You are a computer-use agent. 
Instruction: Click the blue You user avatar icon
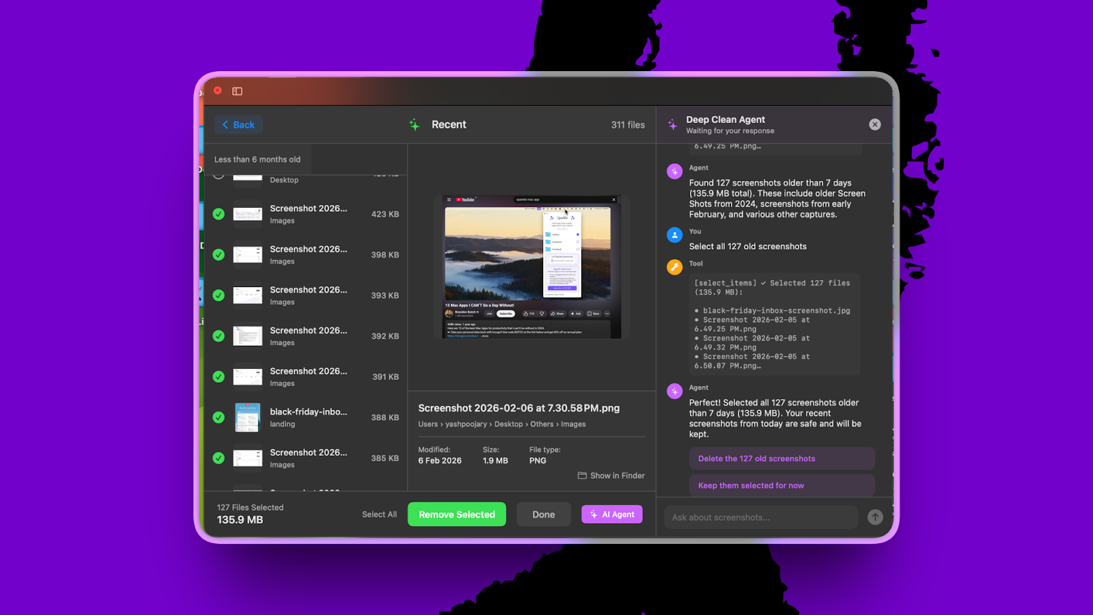[x=674, y=235]
